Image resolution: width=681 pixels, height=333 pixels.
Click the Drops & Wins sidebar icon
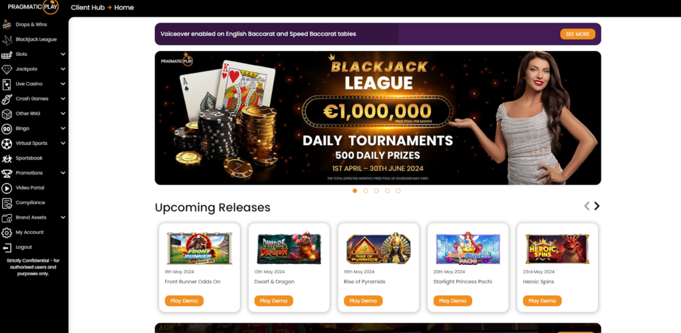(x=7, y=25)
